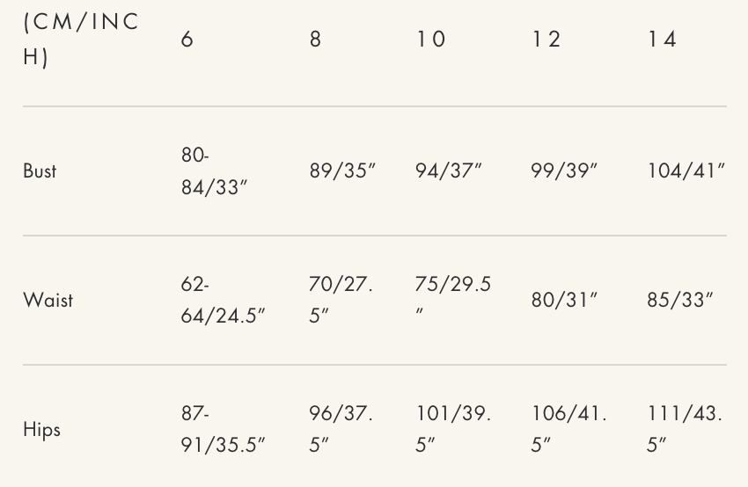Click the Waist row label
The height and width of the screenshot is (487, 748).
48,300
